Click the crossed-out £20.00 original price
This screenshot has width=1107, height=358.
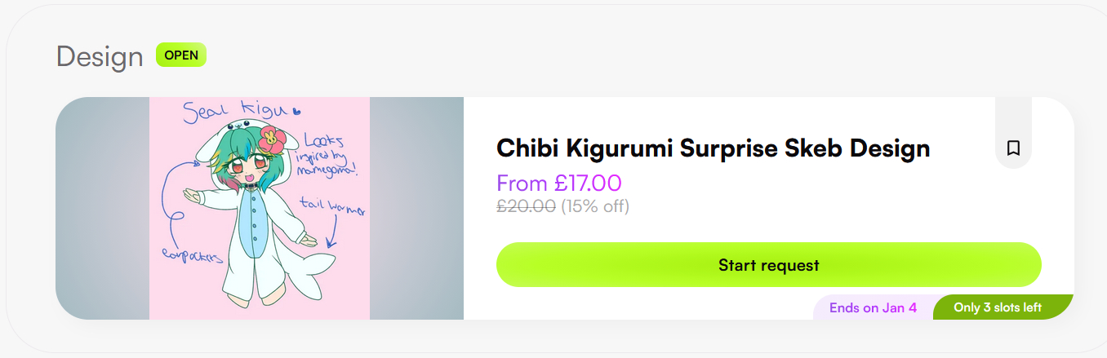[526, 206]
